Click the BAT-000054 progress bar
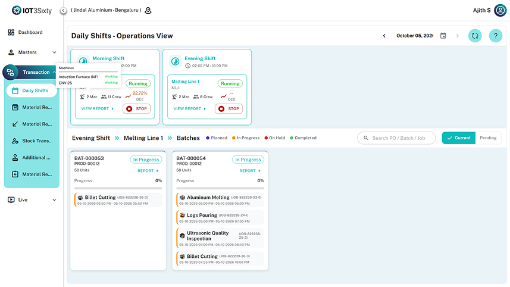 (x=220, y=188)
